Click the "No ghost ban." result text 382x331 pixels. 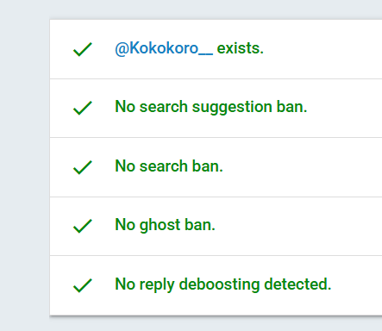pos(165,225)
